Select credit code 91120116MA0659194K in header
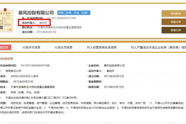 (x=61, y=18)
